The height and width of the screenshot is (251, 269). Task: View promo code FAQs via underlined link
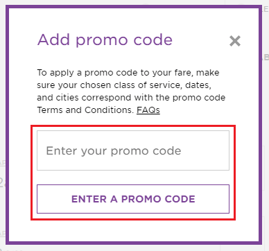click(x=148, y=110)
